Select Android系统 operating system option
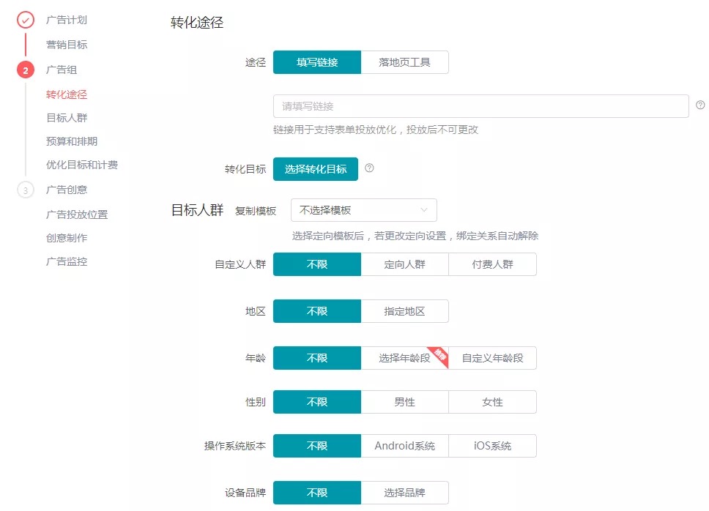The image size is (709, 511). tap(405, 446)
